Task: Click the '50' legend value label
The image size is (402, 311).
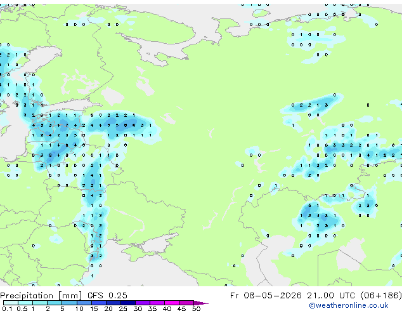Action: coord(196,308)
